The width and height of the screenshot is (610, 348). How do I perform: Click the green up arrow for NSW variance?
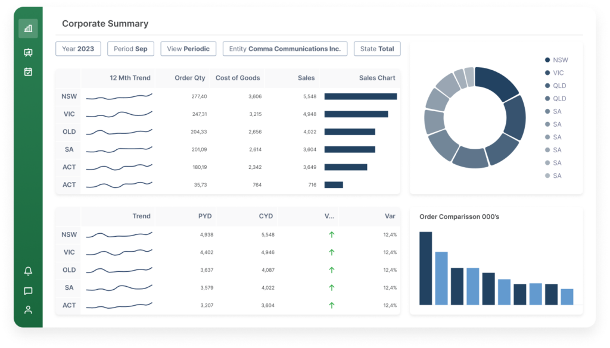pyautogui.click(x=332, y=234)
